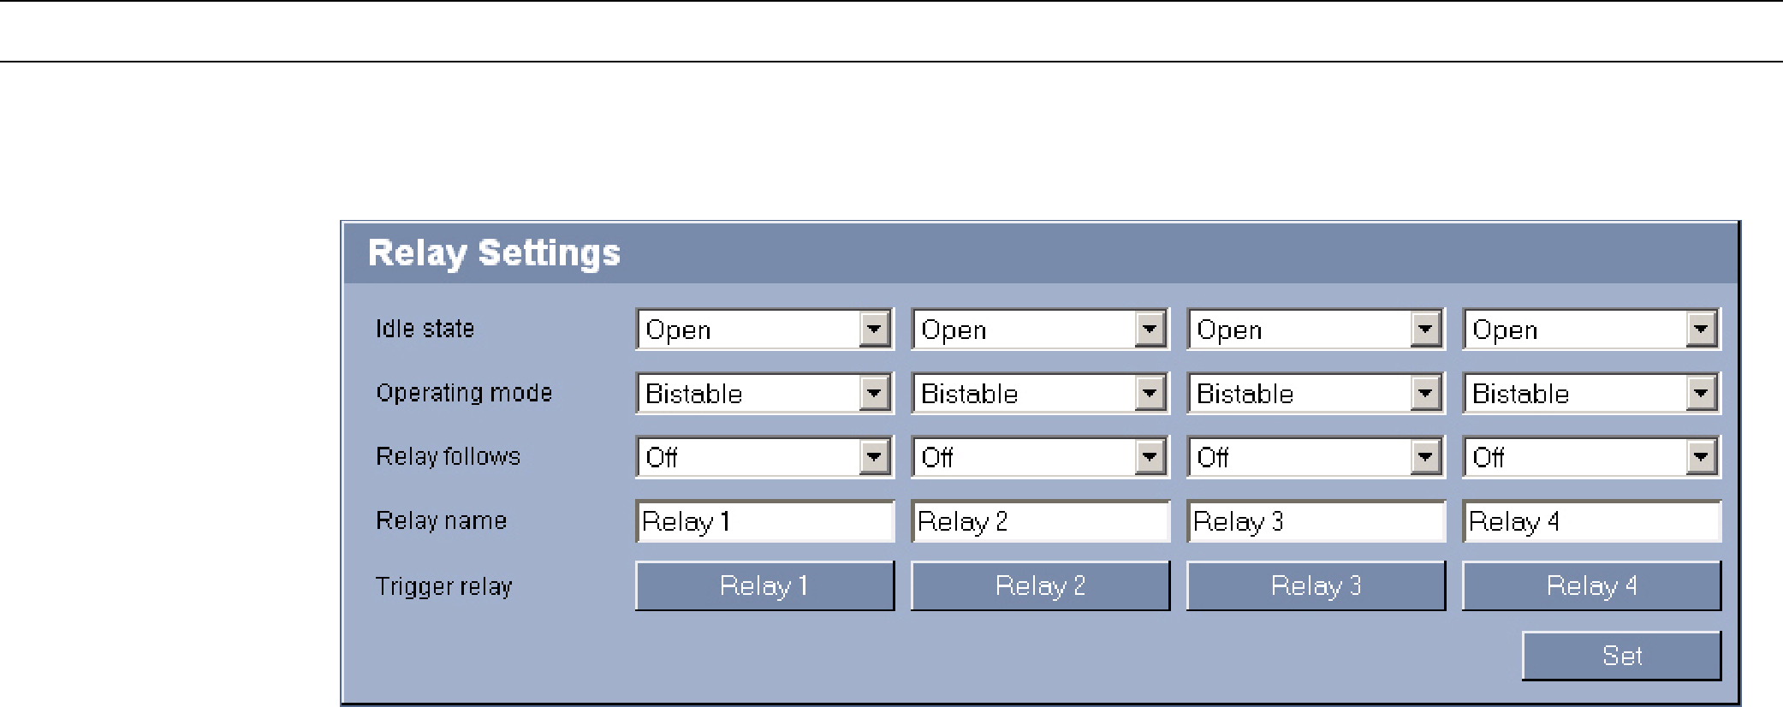Screen dimensions: 1783x707
Task: Click the Relay name field containing Relay 2
Action: 1040,521
